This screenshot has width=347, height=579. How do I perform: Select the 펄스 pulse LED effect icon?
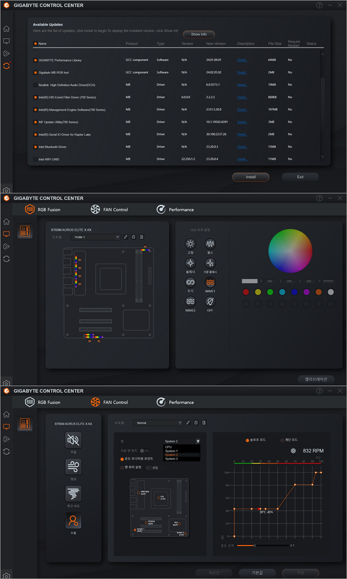[210, 244]
